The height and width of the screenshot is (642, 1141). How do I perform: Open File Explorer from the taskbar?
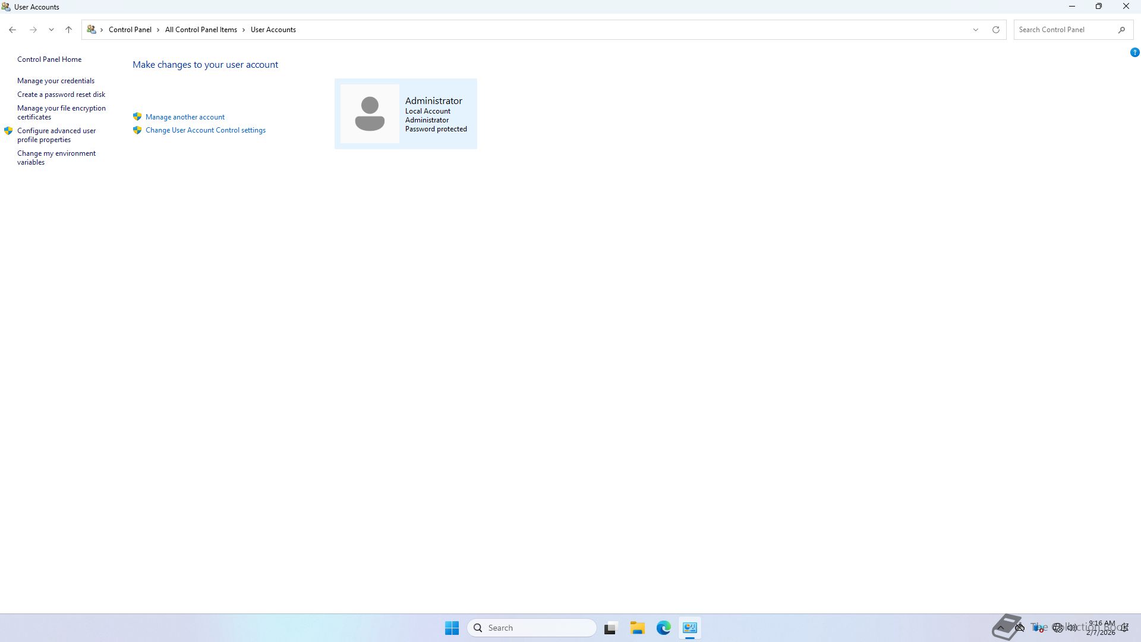point(637,628)
